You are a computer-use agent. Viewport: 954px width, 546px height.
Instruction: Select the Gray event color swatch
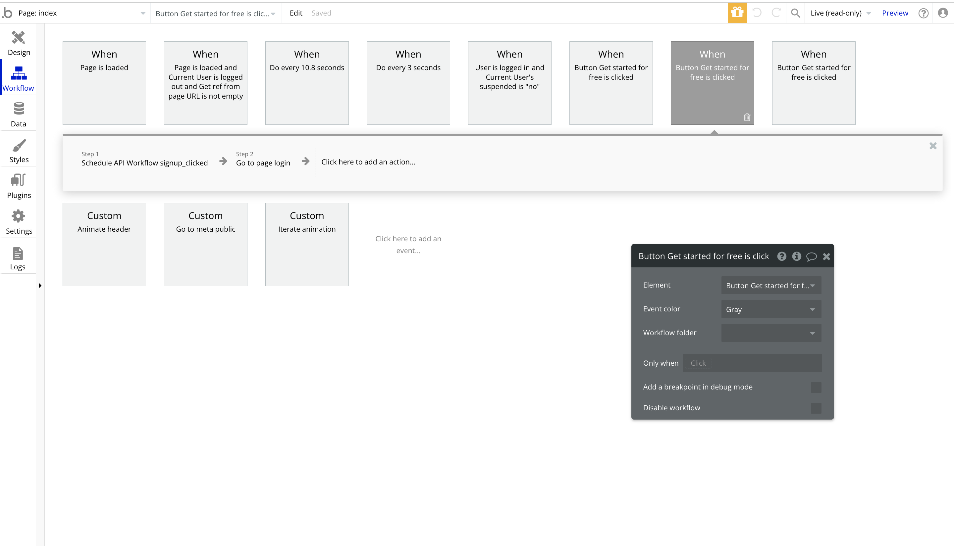(x=770, y=309)
